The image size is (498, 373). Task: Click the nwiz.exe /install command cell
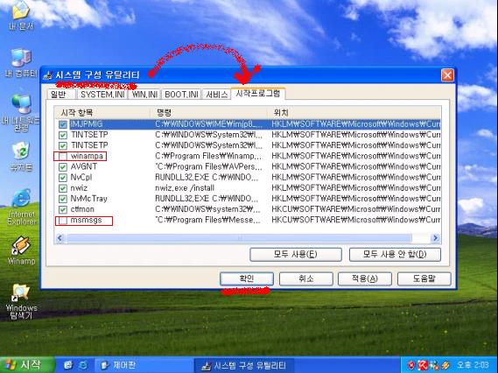(x=185, y=188)
